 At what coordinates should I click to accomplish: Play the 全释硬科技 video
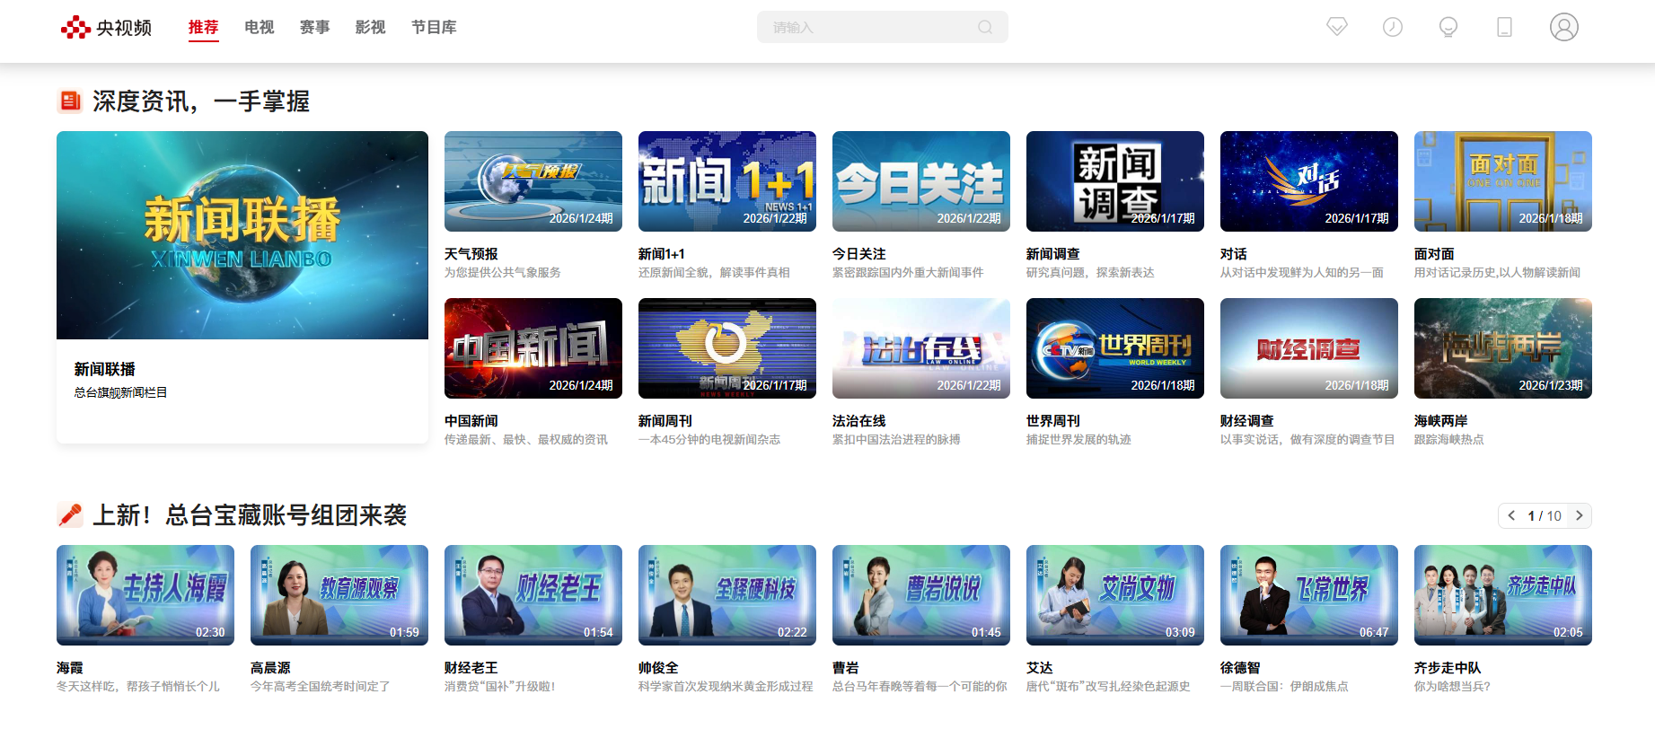tap(727, 595)
